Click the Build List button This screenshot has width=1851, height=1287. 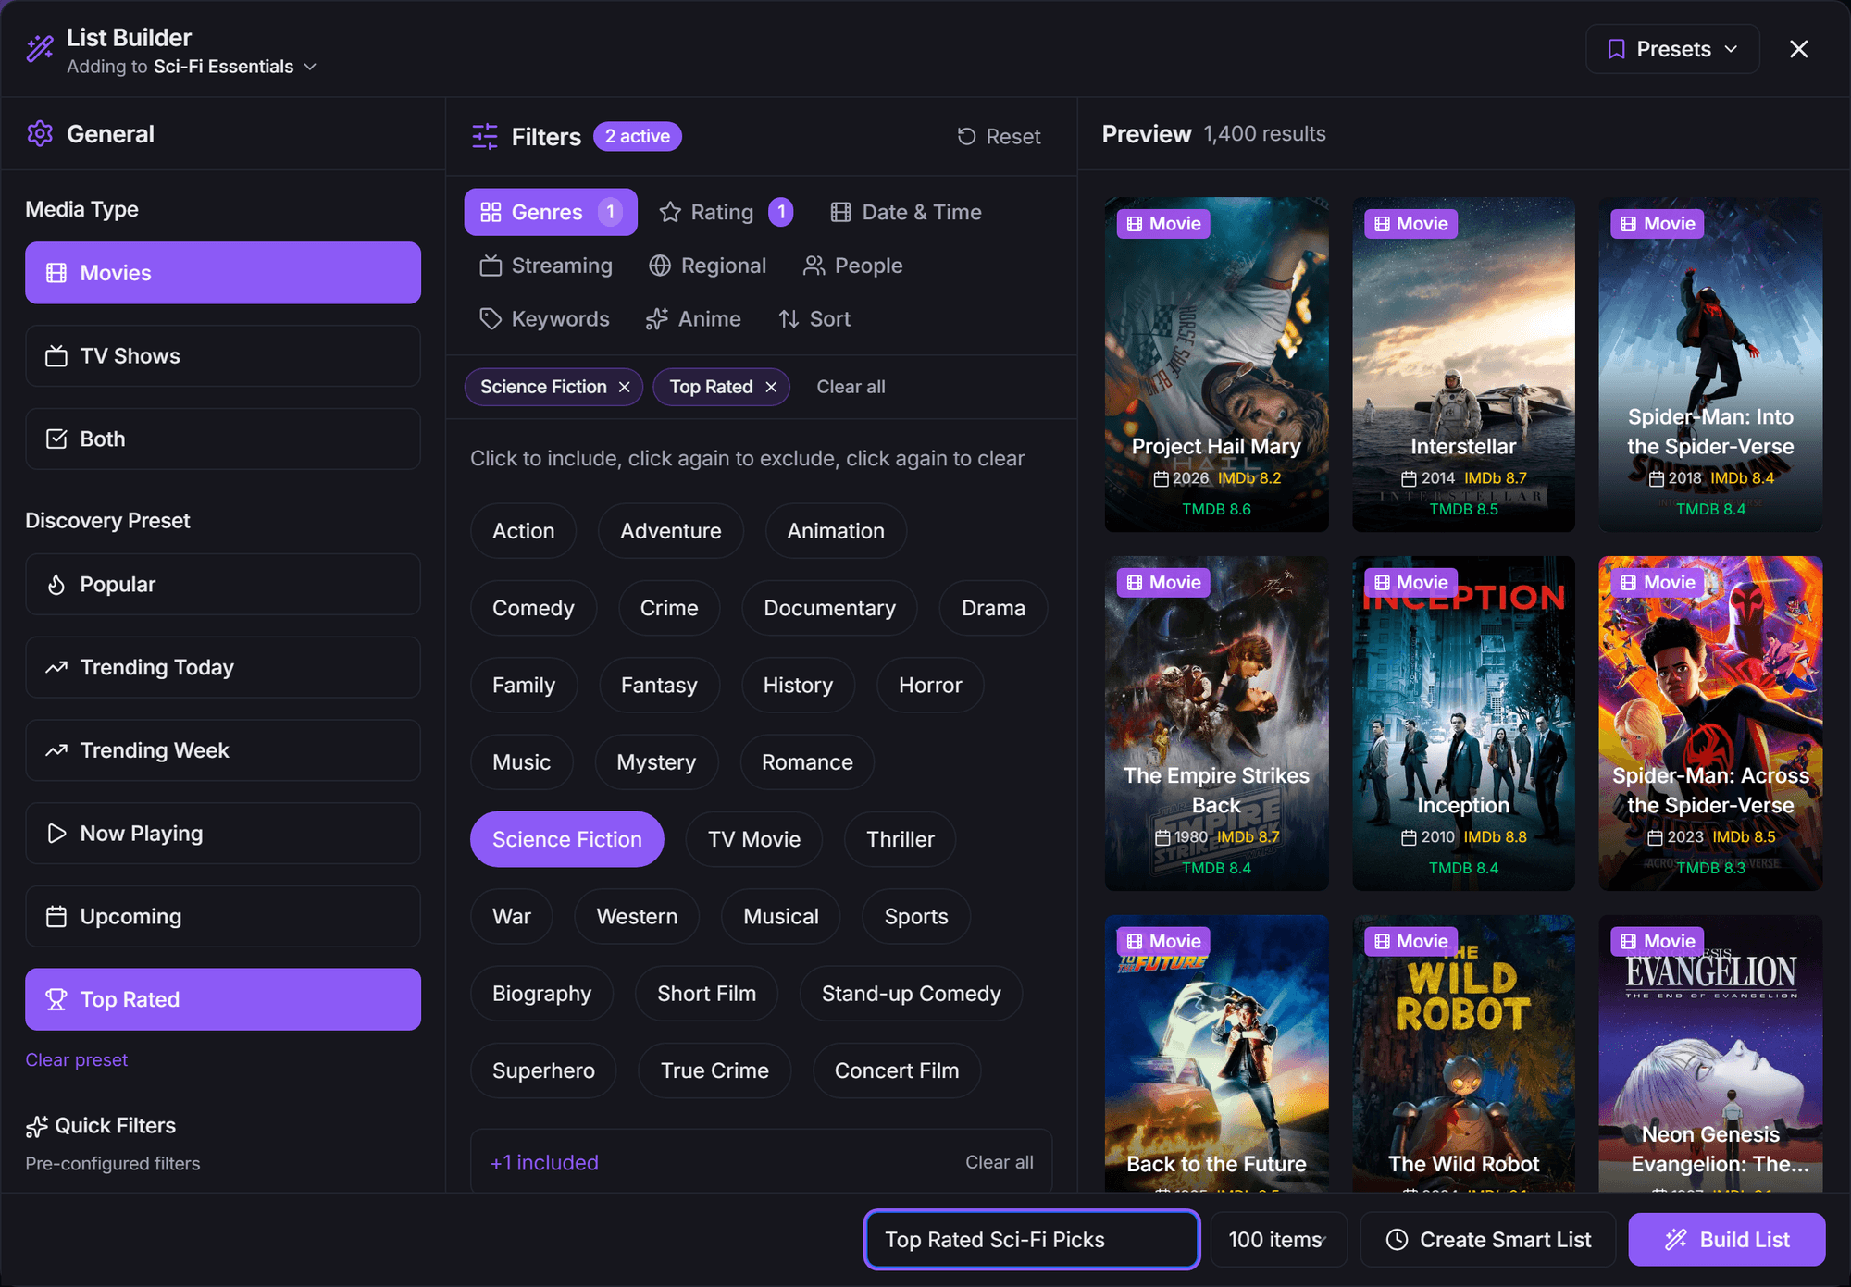pos(1727,1240)
